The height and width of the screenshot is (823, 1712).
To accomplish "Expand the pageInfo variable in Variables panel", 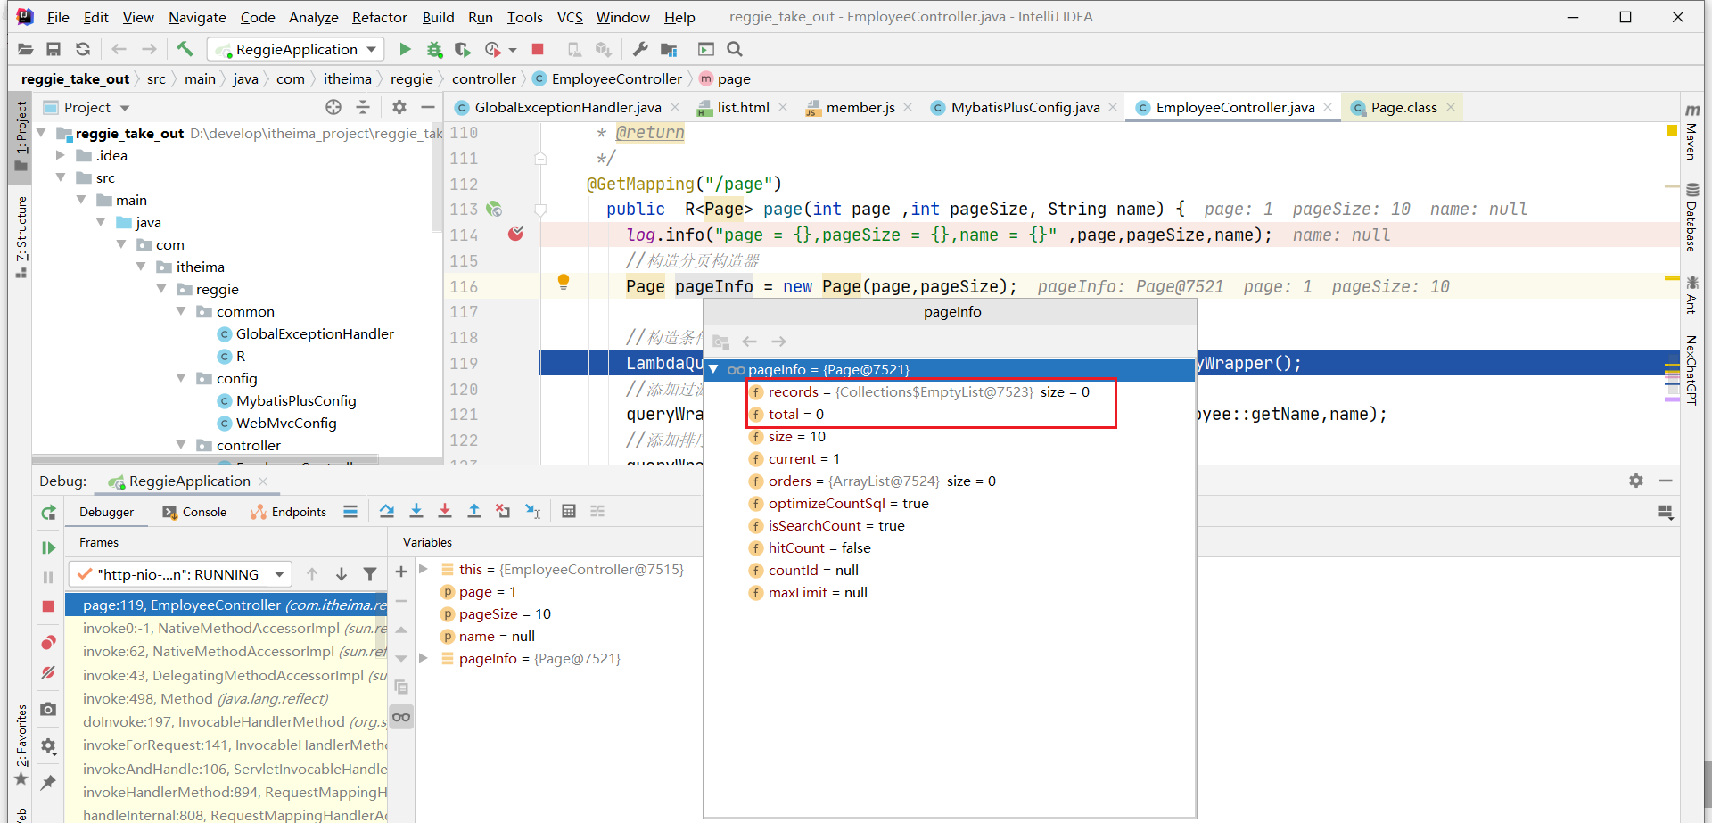I will point(424,658).
